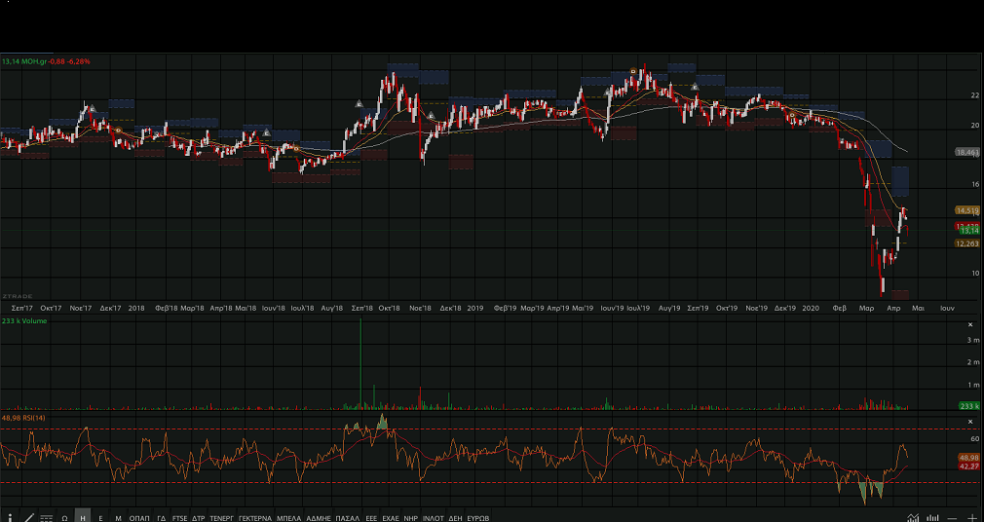Close the Volume indicator panel
Image resolution: width=984 pixels, height=522 pixels.
tap(969, 324)
